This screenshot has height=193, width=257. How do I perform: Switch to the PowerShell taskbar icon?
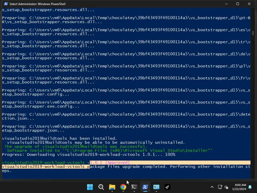145,187
